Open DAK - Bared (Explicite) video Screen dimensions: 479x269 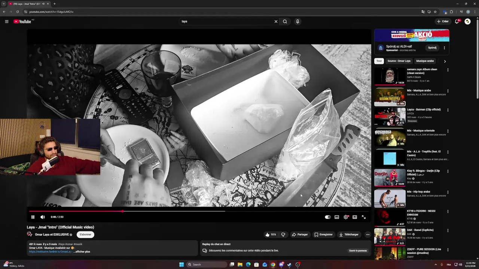420,230
